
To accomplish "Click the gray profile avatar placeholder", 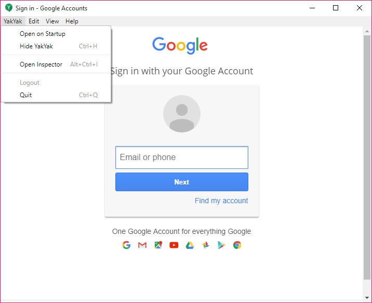I will pyautogui.click(x=182, y=114).
